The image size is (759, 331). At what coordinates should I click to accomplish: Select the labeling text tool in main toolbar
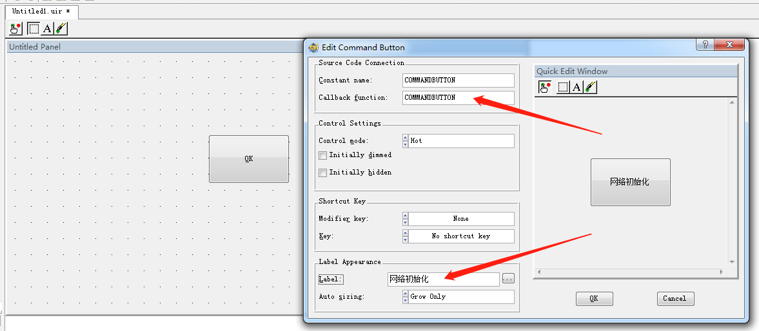pyautogui.click(x=47, y=28)
